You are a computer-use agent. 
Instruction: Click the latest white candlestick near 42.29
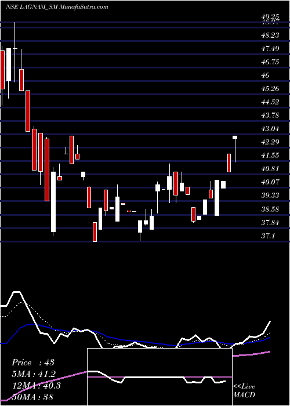pyautogui.click(x=235, y=149)
